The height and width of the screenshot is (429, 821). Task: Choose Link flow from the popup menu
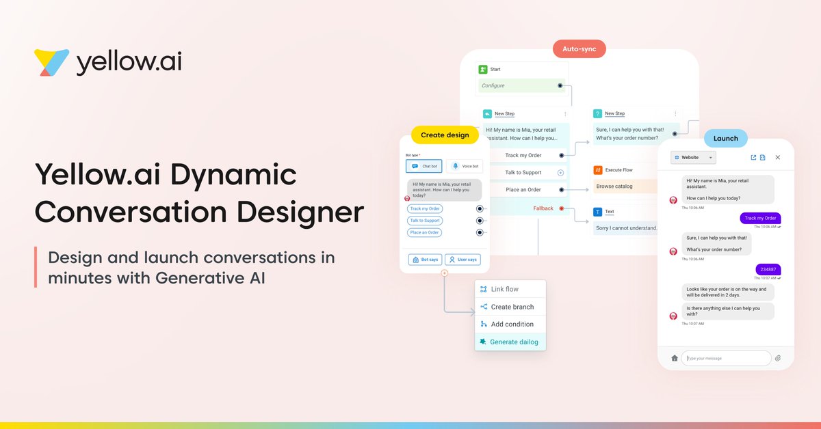510,289
